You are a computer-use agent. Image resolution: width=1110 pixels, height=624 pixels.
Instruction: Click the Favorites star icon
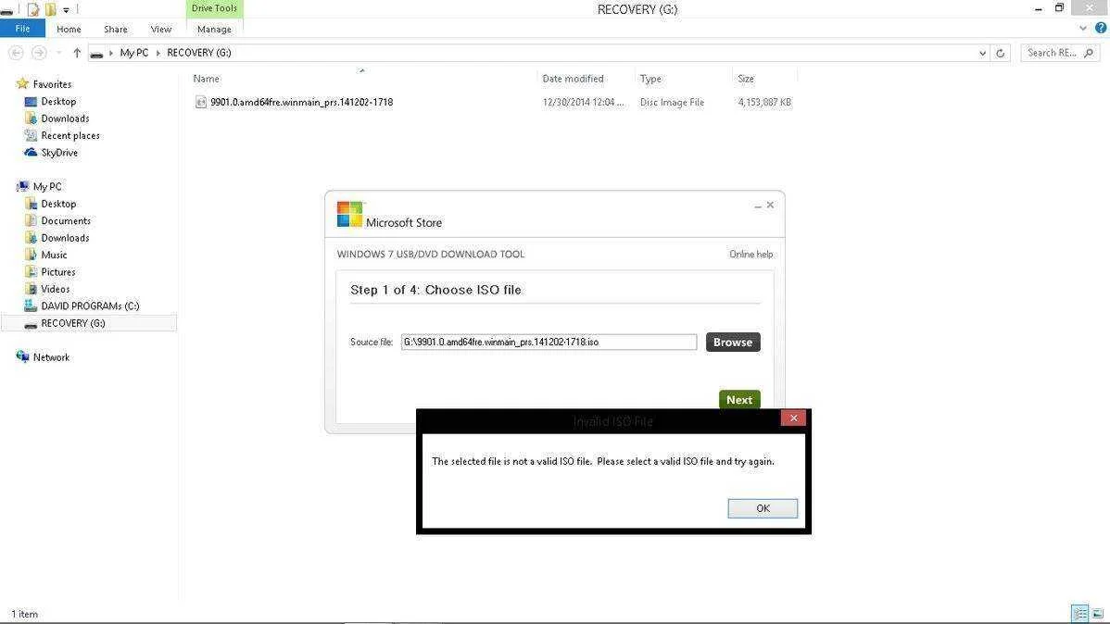tap(22, 83)
